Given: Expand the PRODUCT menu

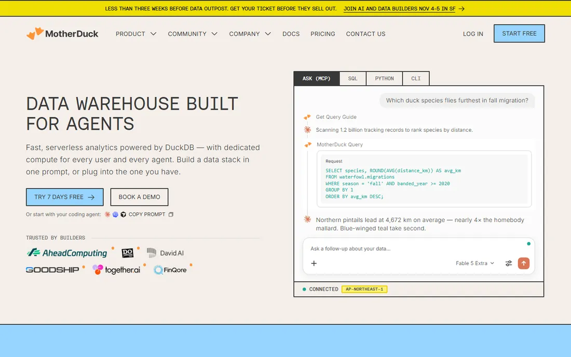Looking at the screenshot, I should point(136,34).
